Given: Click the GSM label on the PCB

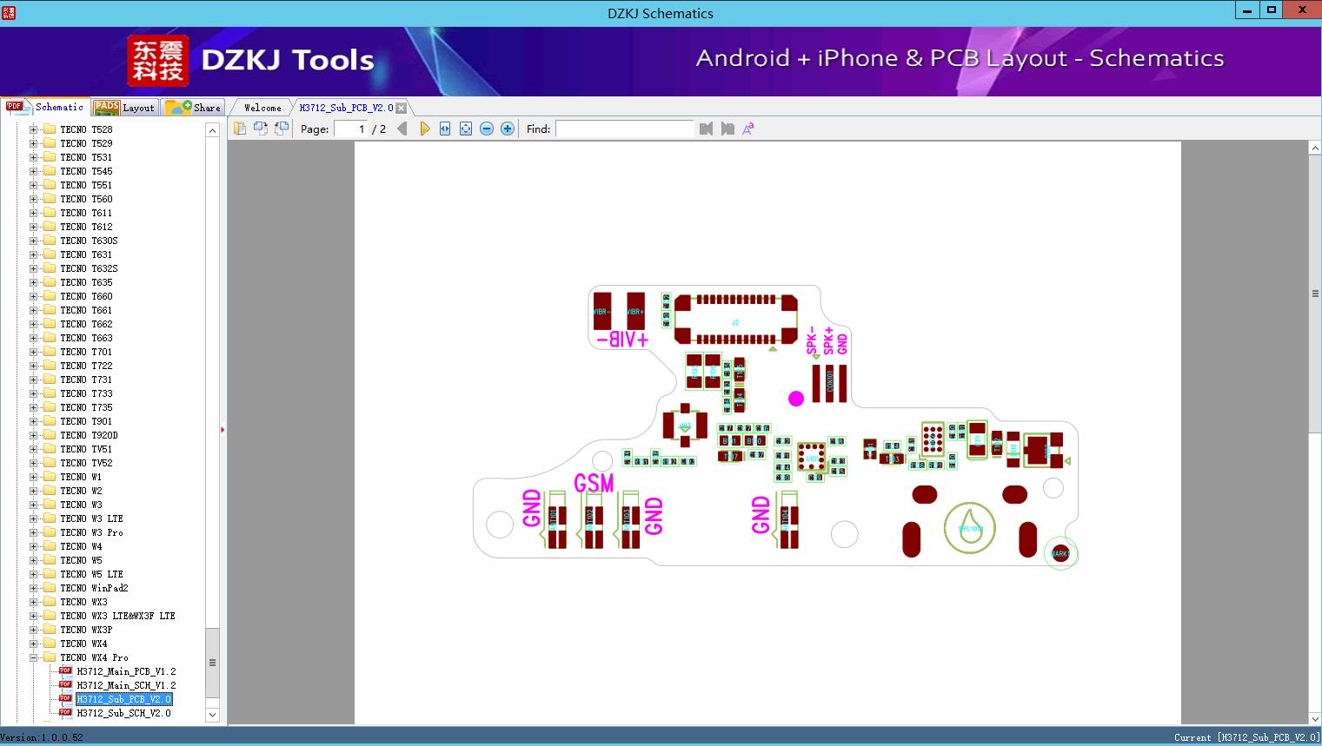Looking at the screenshot, I should 595,483.
